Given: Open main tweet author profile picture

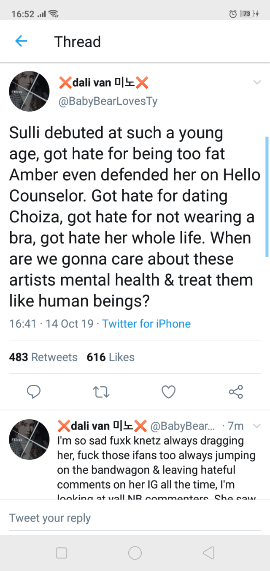Looking at the screenshot, I should point(30,91).
